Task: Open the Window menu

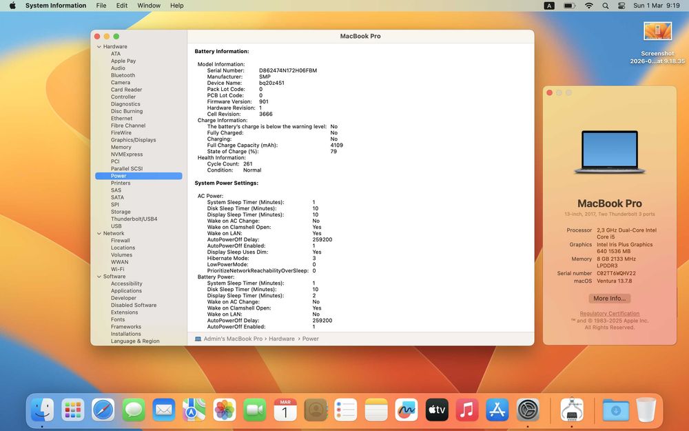Action: (149, 6)
